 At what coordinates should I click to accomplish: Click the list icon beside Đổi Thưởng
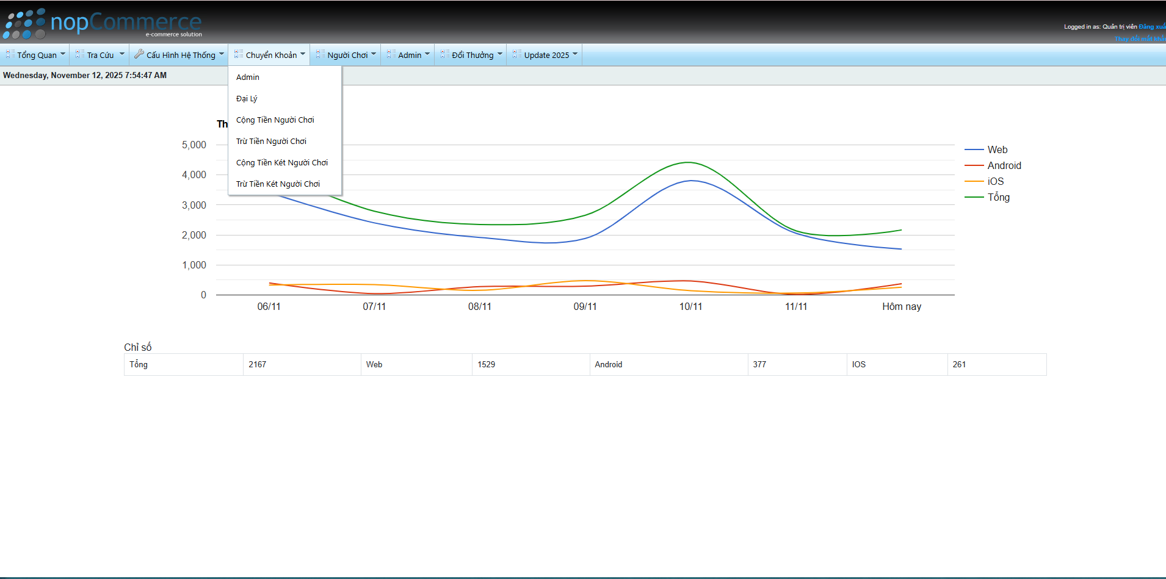pyautogui.click(x=444, y=54)
